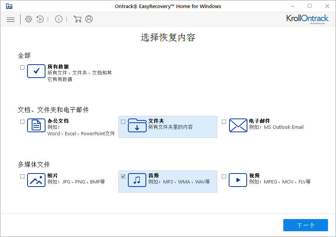Open the settings gear icon
The height and width of the screenshot is (237, 336).
28,19
